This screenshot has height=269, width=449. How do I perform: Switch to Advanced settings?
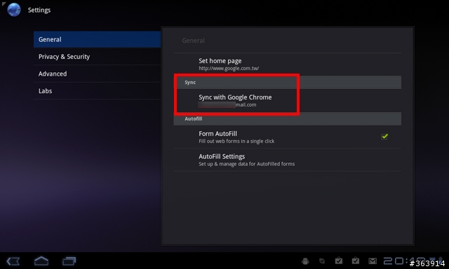97,74
